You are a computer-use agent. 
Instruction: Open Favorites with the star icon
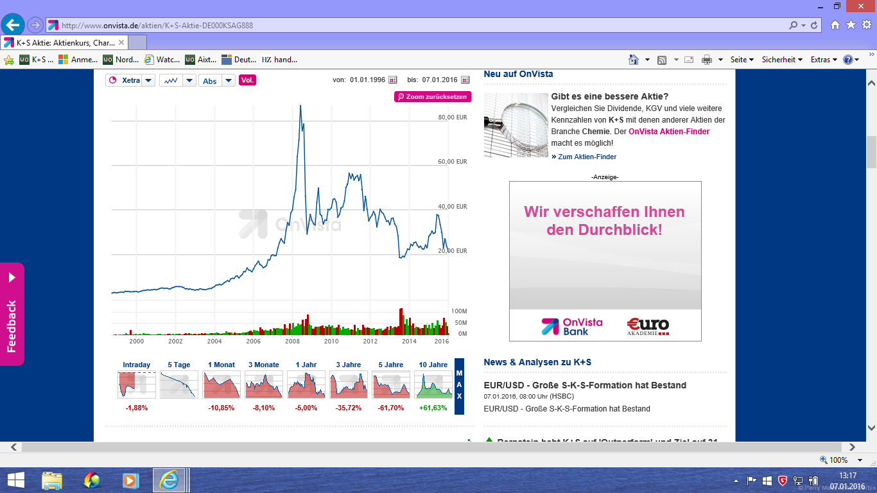(851, 25)
